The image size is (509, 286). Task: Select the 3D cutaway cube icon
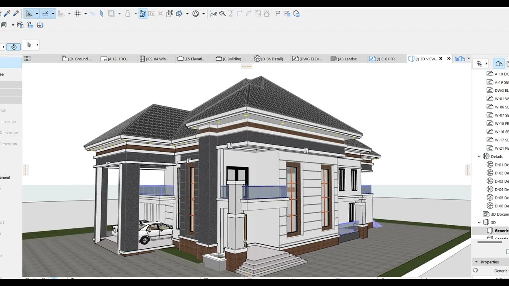[179, 14]
